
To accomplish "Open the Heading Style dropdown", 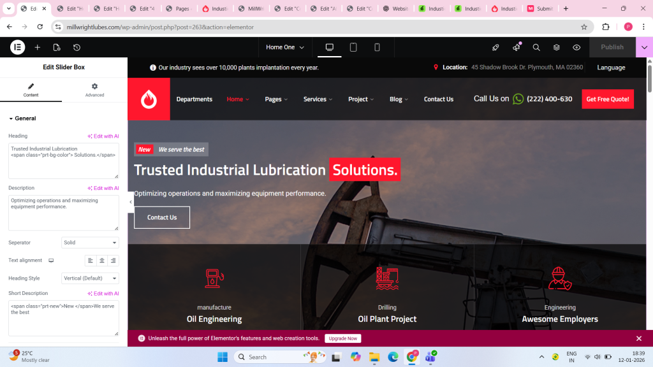I will 90,278.
